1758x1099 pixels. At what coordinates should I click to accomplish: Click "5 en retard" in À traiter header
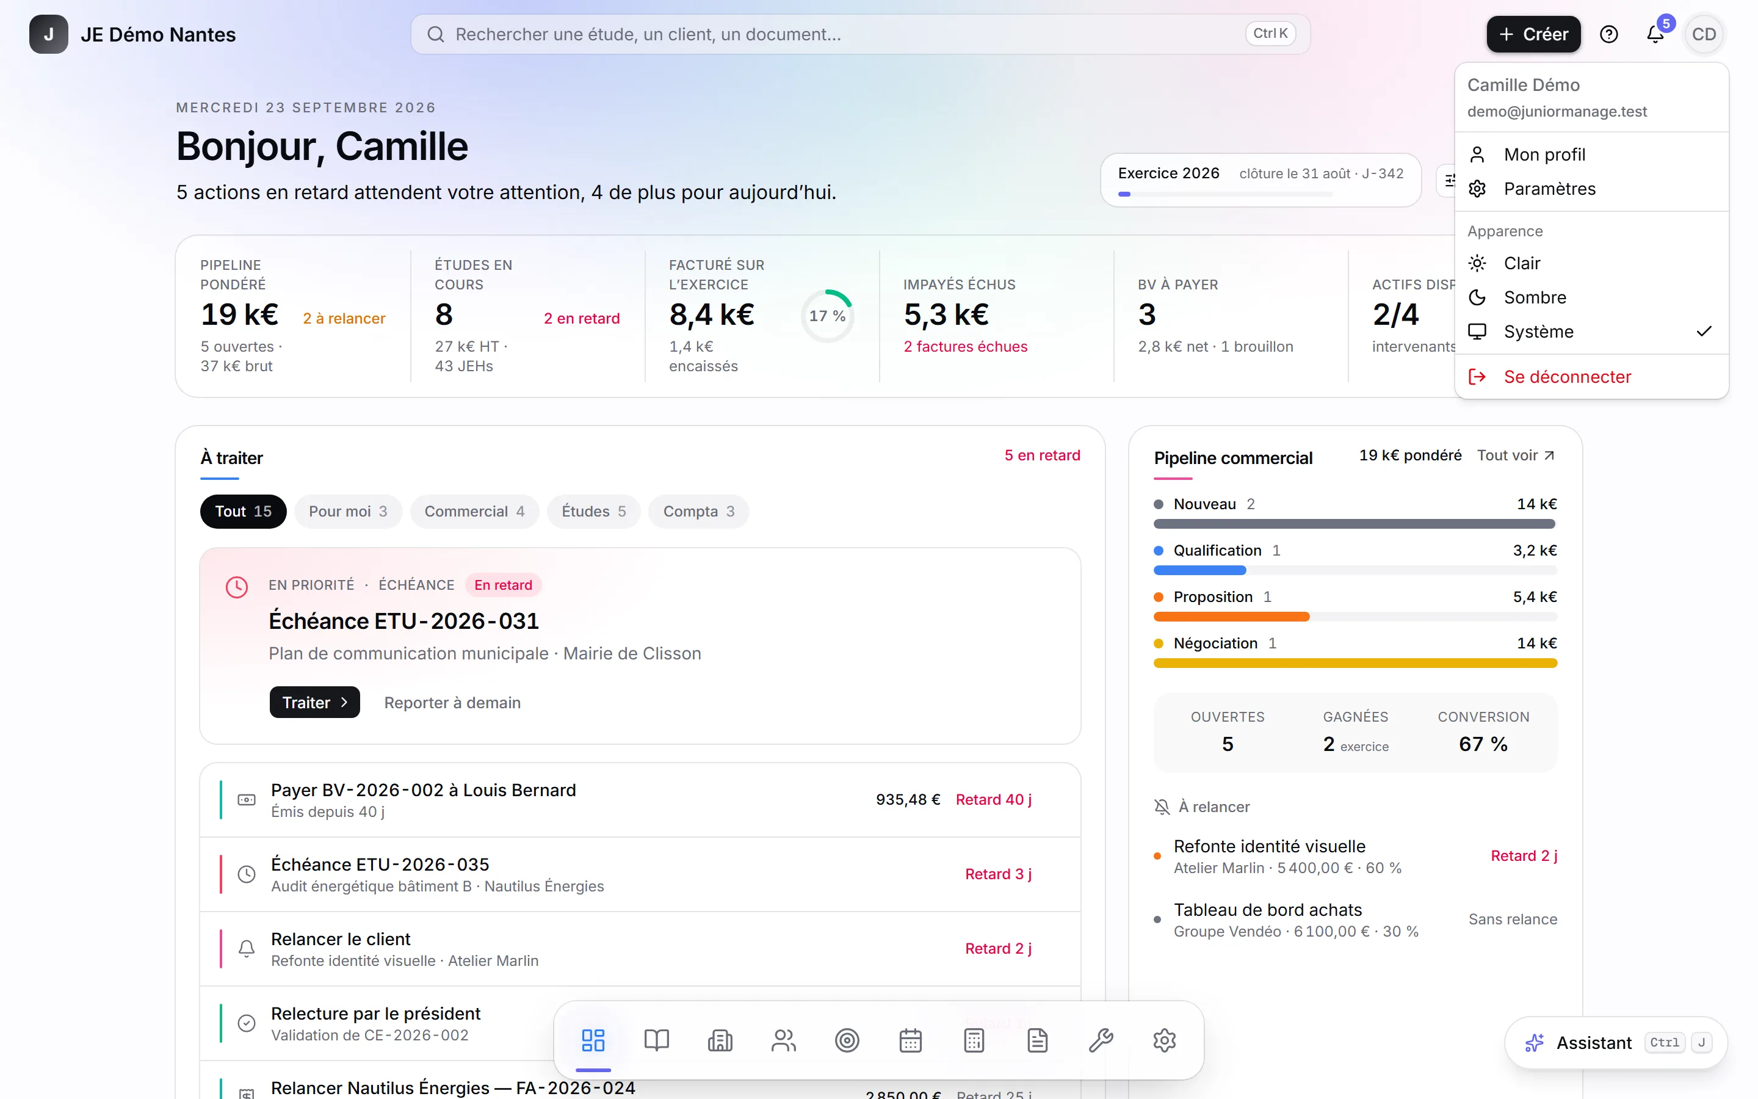1042,455
